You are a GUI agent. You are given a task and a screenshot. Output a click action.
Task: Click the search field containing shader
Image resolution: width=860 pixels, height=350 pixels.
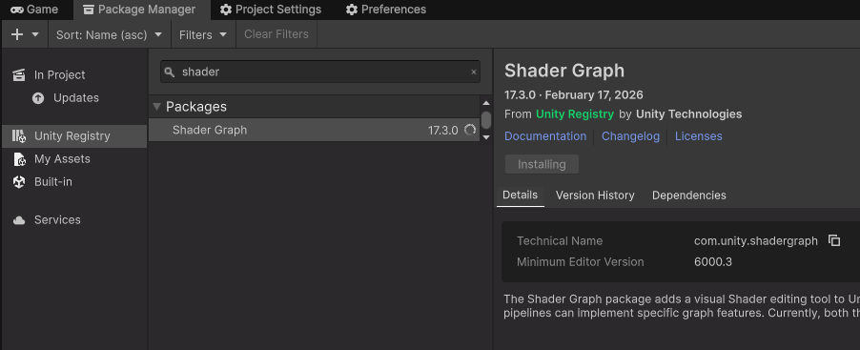click(319, 72)
